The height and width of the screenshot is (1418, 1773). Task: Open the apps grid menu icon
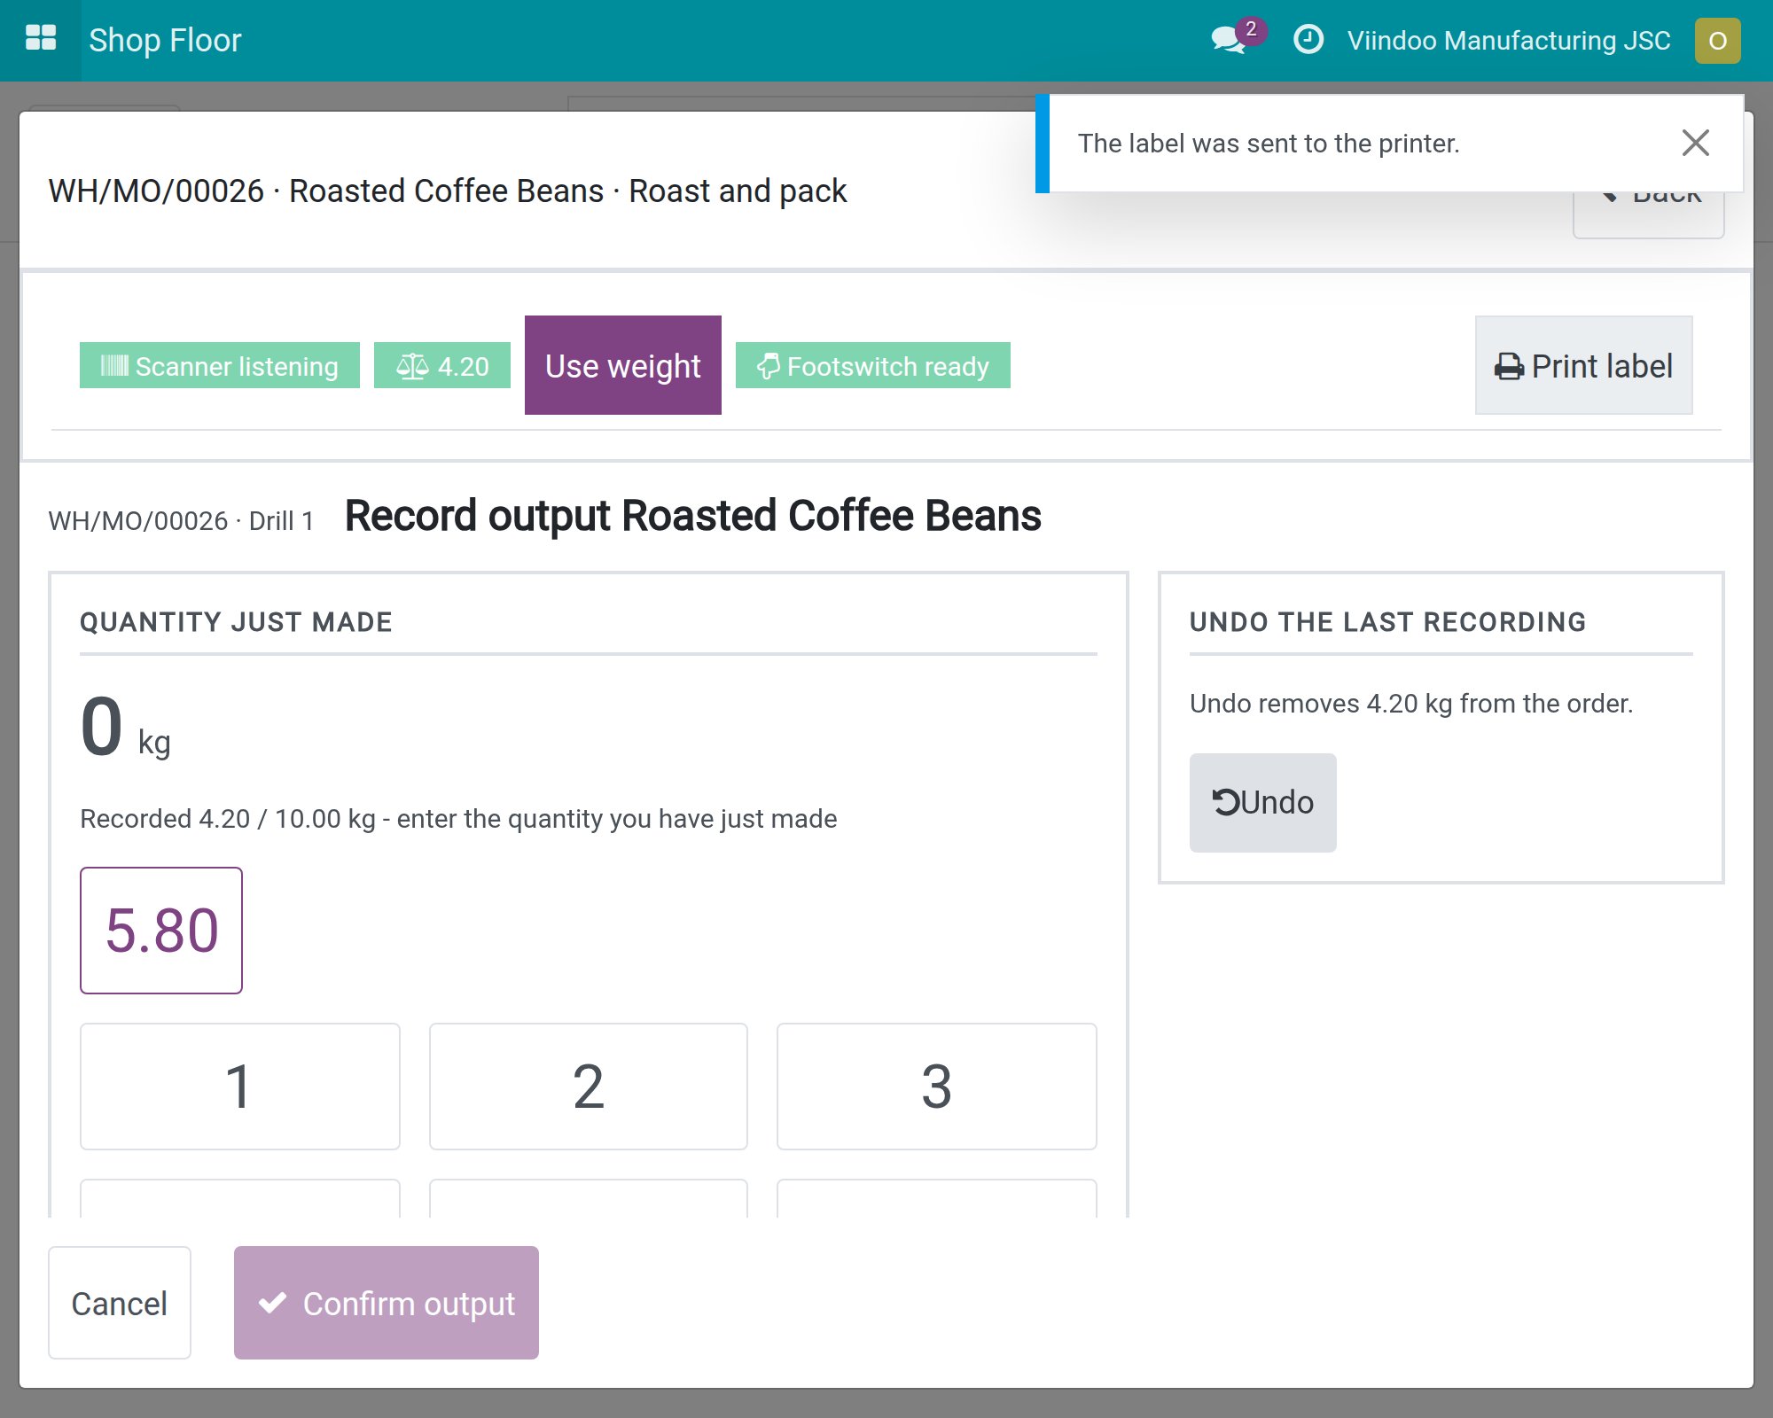[x=41, y=40]
